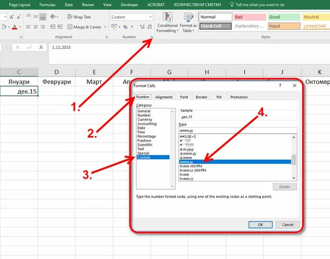Open the Formulas ribbon tab
Image resolution: width=330 pixels, height=259 pixels.
click(x=47, y=5)
